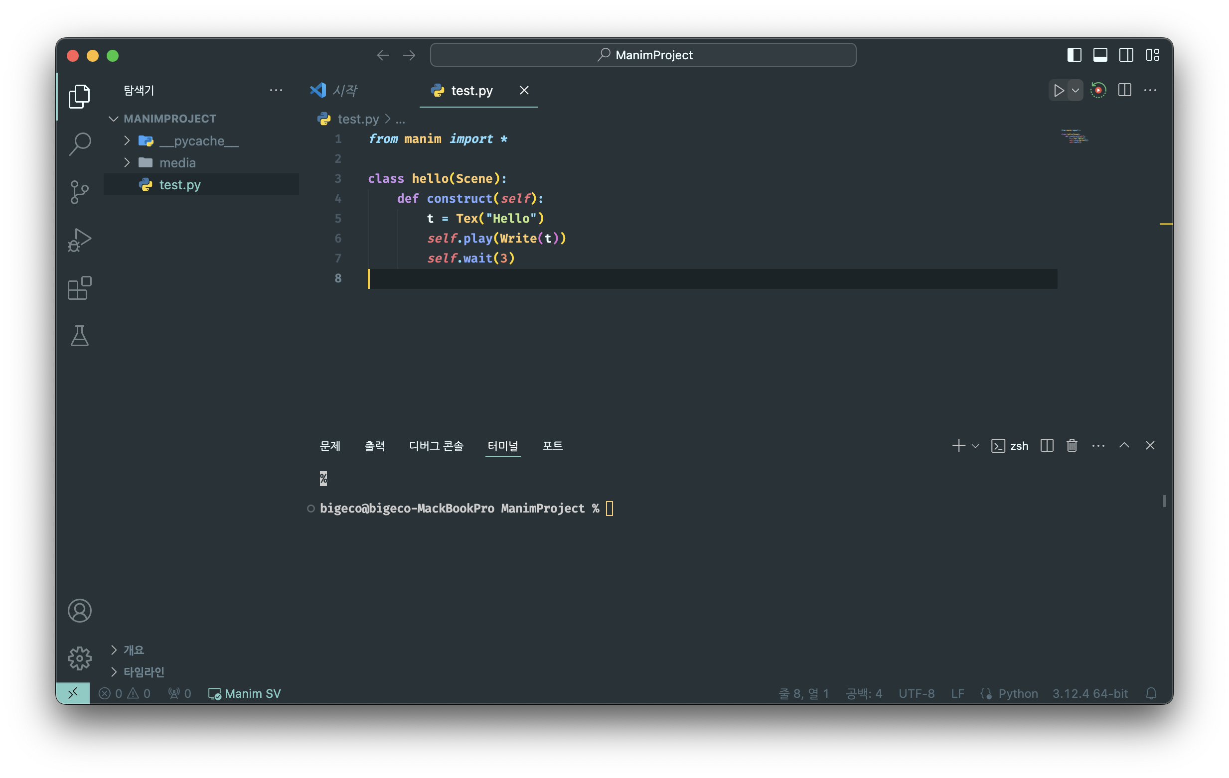Open Run and Debug view
This screenshot has height=778, width=1229.
tap(79, 240)
